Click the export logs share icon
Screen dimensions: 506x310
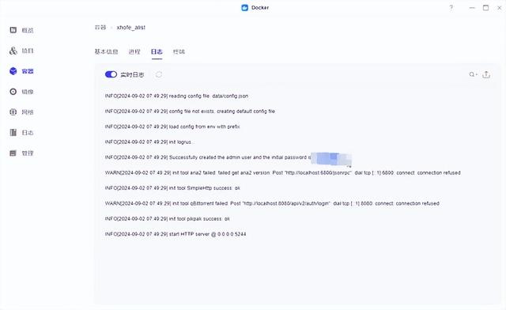click(486, 74)
